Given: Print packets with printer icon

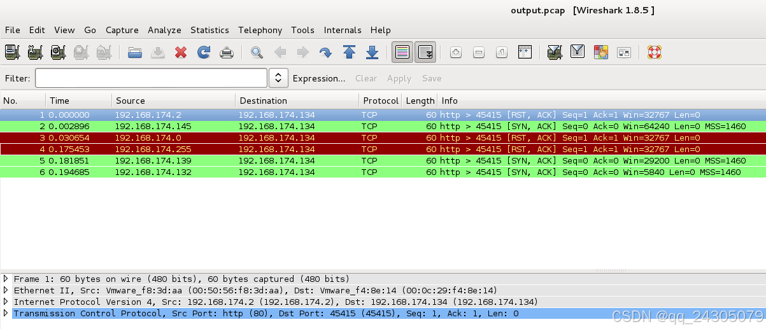Looking at the screenshot, I should click(x=227, y=52).
